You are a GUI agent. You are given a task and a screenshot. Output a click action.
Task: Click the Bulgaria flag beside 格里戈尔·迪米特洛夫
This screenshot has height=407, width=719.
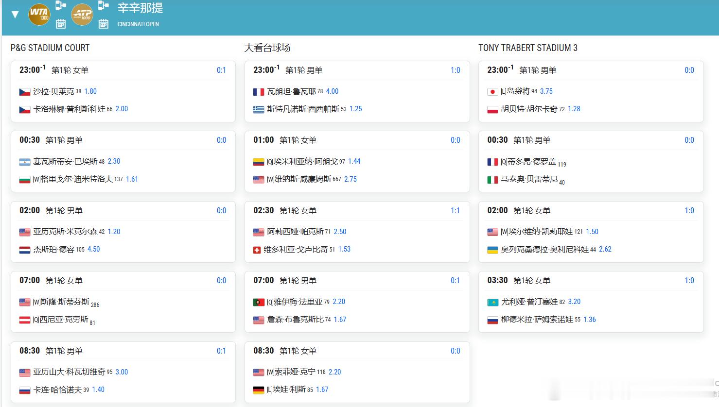25,180
